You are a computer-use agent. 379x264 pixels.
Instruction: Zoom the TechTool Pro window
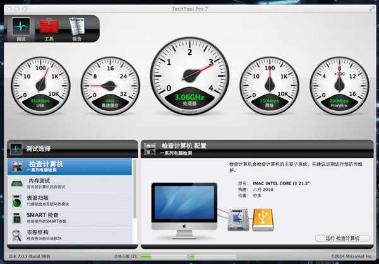click(25, 9)
